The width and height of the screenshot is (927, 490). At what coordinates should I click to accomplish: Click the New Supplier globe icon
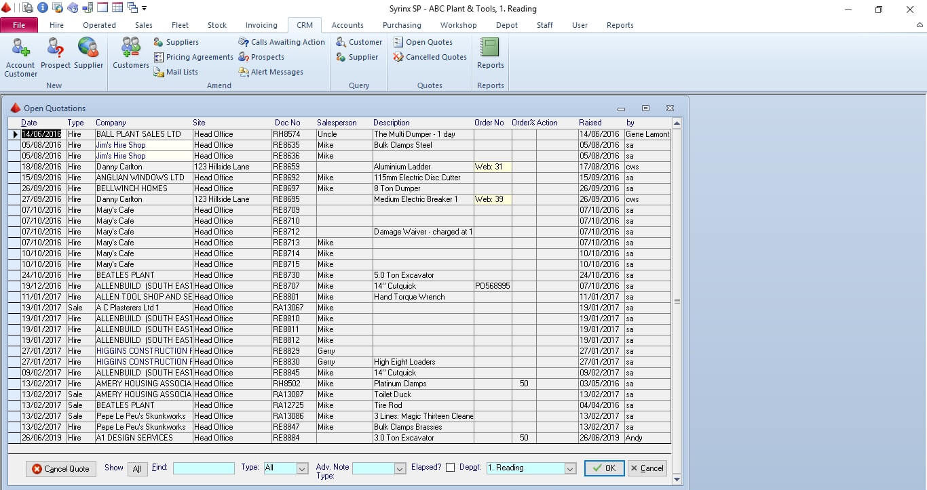point(88,54)
